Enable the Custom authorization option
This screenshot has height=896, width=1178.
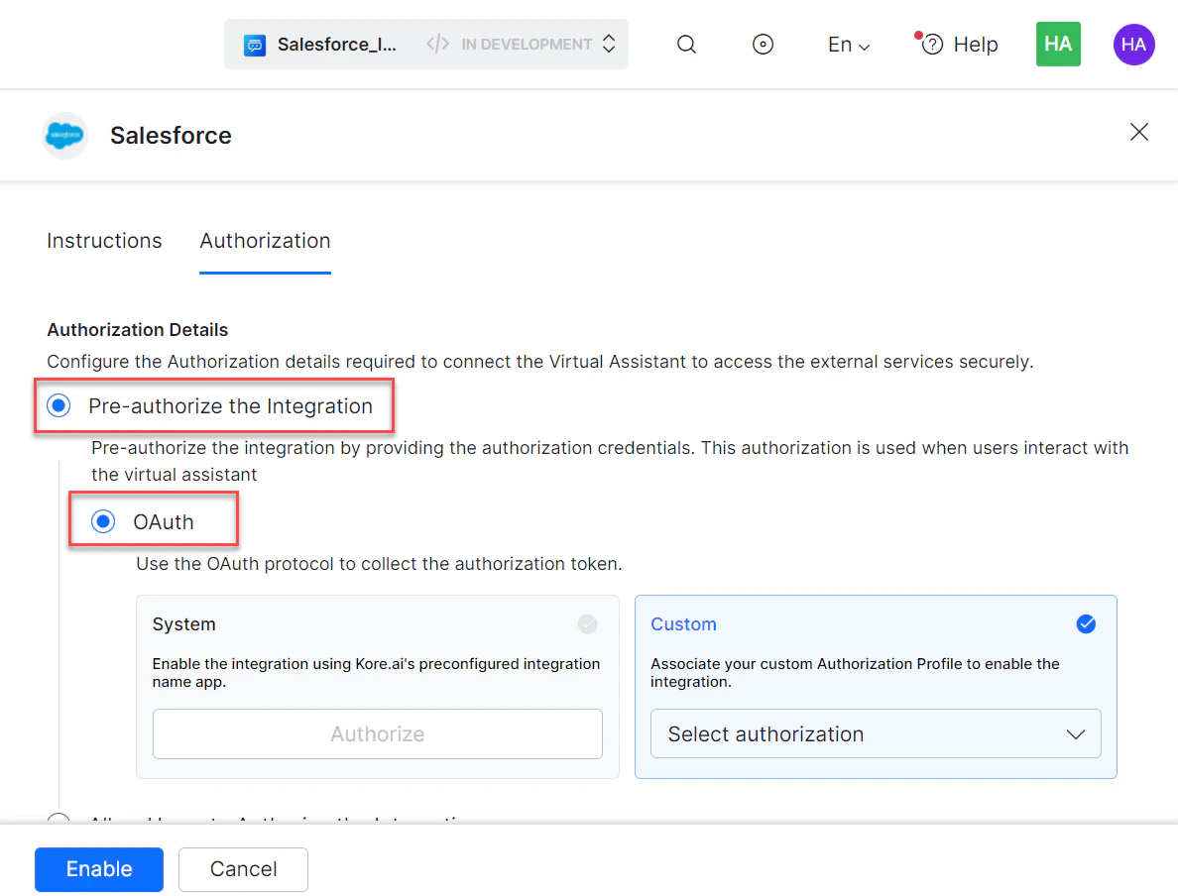point(1086,624)
